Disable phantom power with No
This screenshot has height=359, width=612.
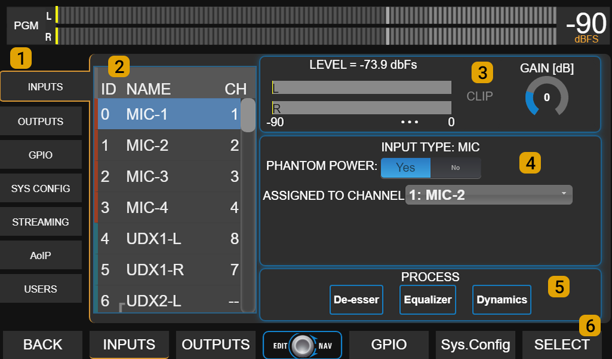point(455,168)
